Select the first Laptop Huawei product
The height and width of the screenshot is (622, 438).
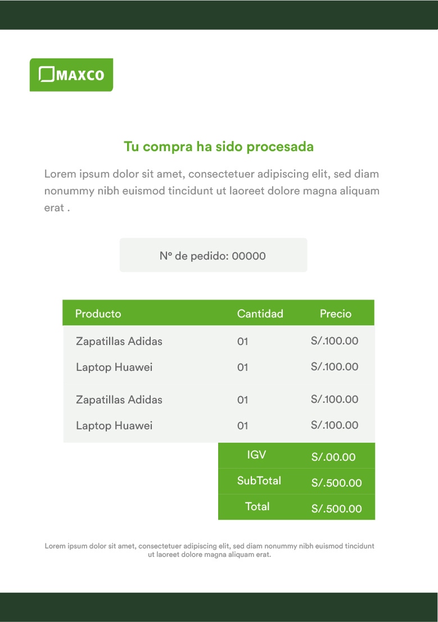click(114, 367)
